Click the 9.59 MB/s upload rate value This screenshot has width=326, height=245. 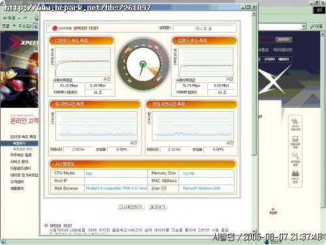[x=221, y=86]
